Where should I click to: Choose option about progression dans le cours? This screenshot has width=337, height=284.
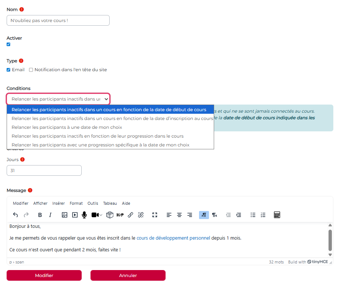[97, 136]
